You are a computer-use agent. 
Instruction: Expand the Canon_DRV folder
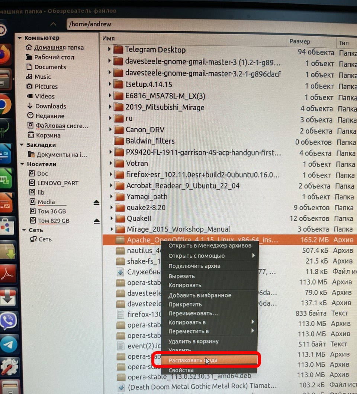[110, 129]
